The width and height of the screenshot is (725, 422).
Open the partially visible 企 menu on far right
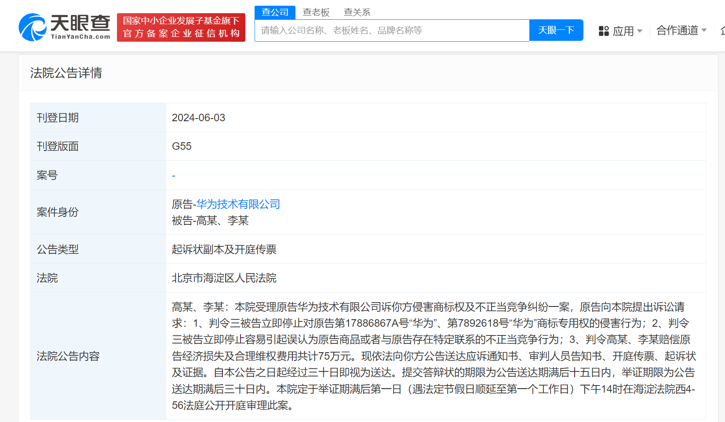[x=722, y=30]
